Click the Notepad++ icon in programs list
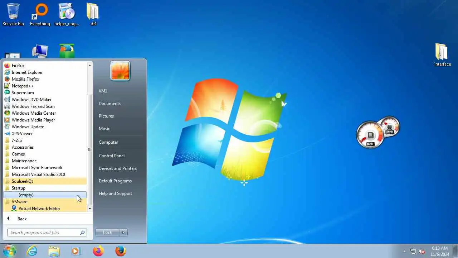Screen dimensions: 458x258 7,86
